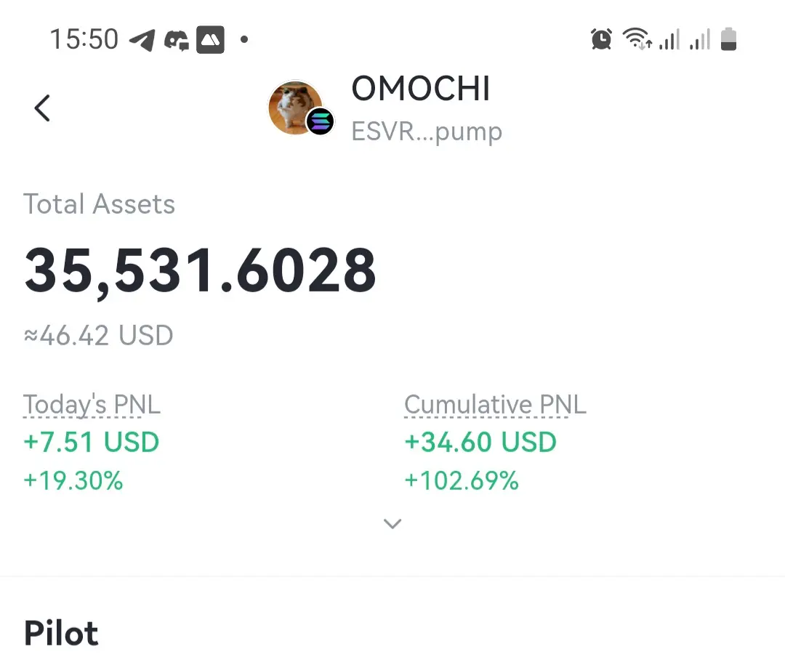
Task: Open the OMOCHI hamster token avatar
Action: (295, 108)
